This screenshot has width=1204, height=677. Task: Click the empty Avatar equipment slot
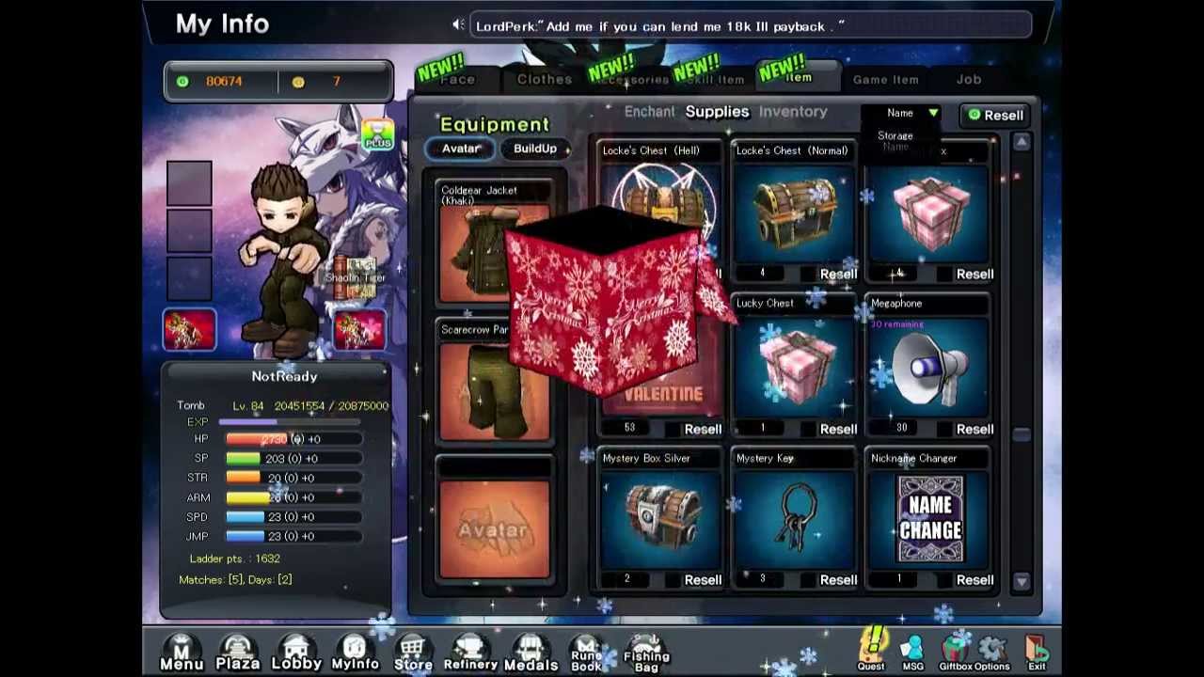tap(494, 529)
